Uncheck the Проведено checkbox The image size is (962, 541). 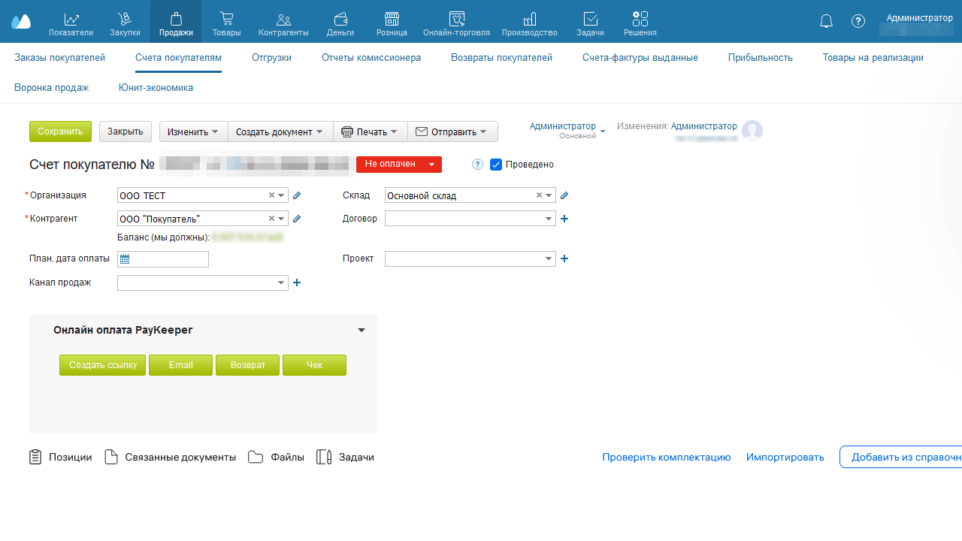[x=496, y=165]
